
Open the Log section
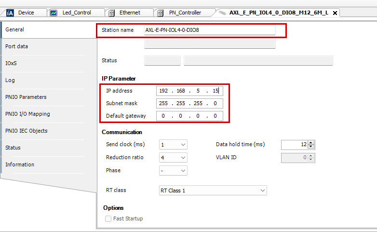point(10,80)
